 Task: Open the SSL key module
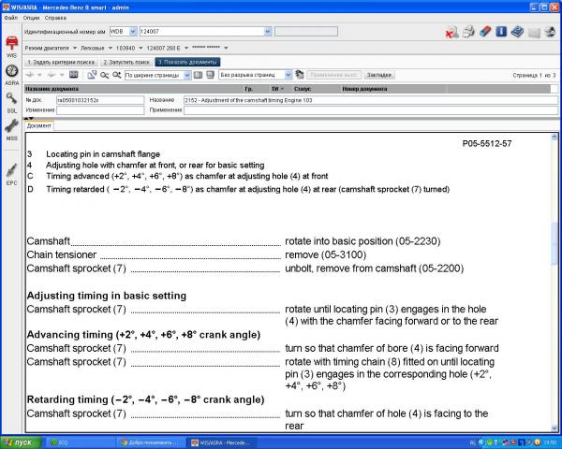pos(11,103)
